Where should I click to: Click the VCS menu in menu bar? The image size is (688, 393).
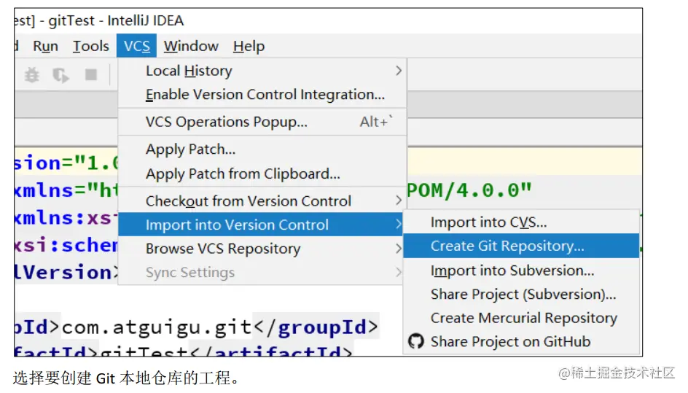click(136, 46)
